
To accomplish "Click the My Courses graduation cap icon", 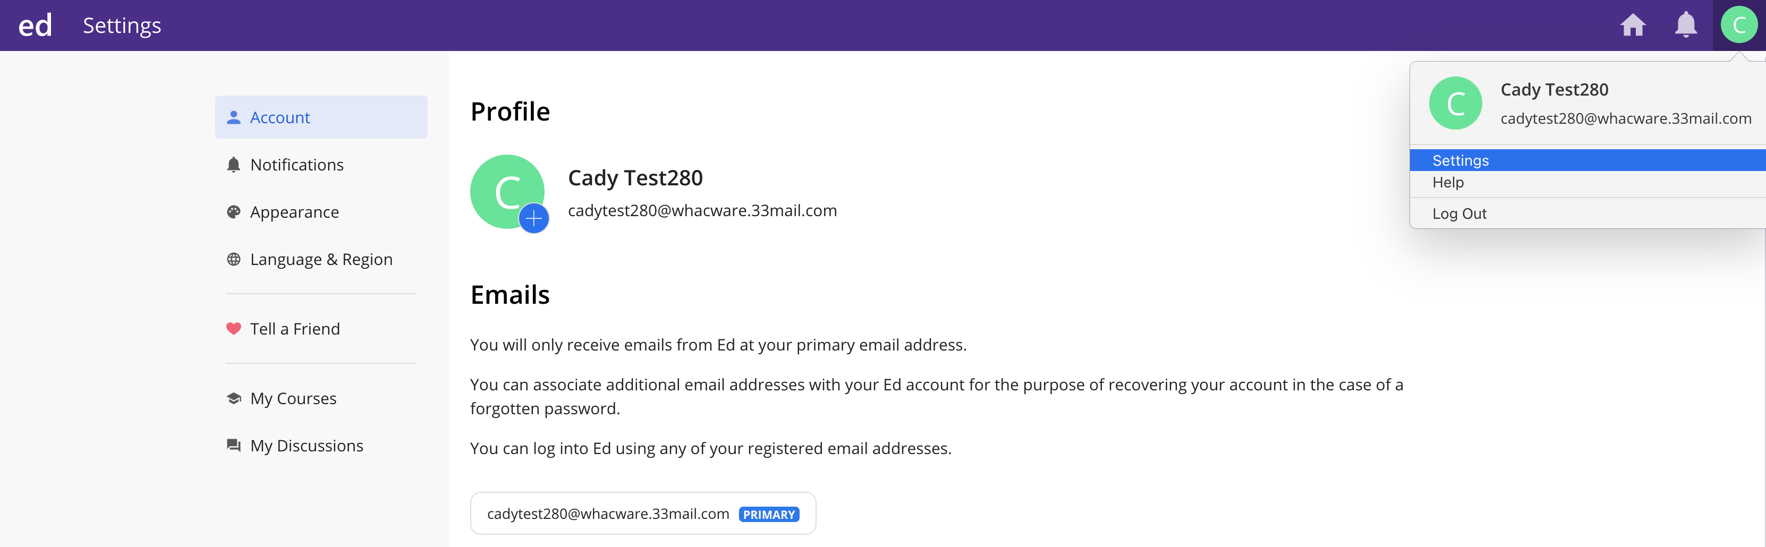I will point(234,398).
